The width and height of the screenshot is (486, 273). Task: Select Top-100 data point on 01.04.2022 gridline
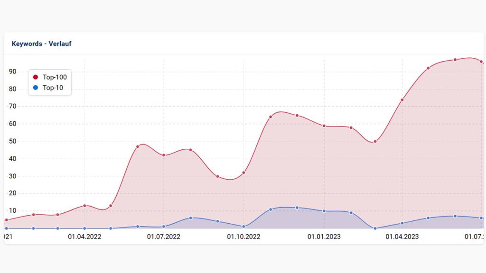pos(84,206)
